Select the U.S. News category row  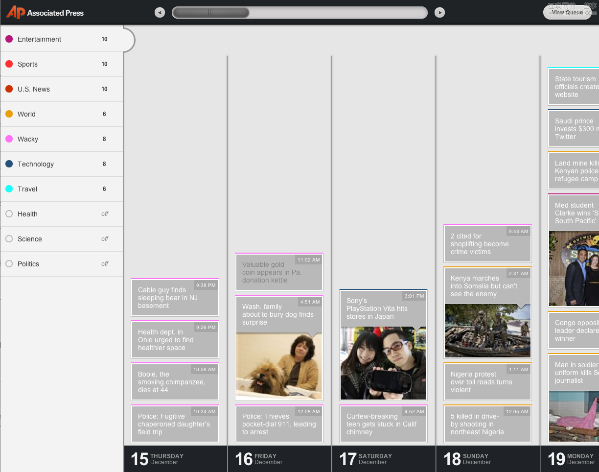61,89
